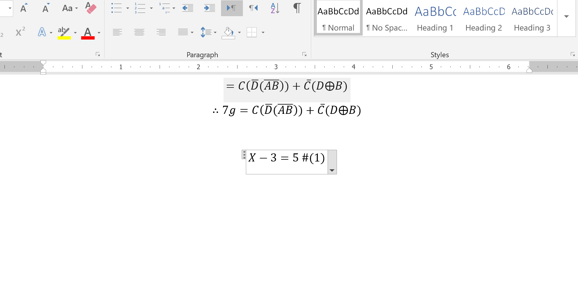Screen dimensions: 578x293
Task: Open line spacing options
Action: (206, 32)
